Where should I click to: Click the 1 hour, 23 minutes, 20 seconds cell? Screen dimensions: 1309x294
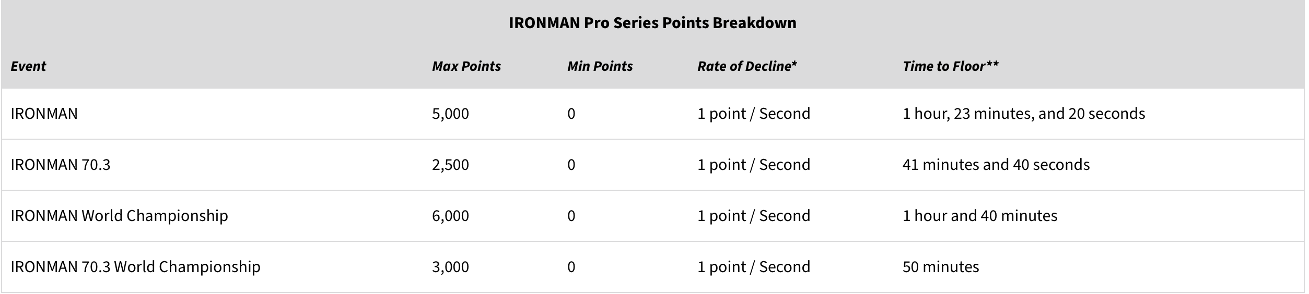pos(1023,114)
